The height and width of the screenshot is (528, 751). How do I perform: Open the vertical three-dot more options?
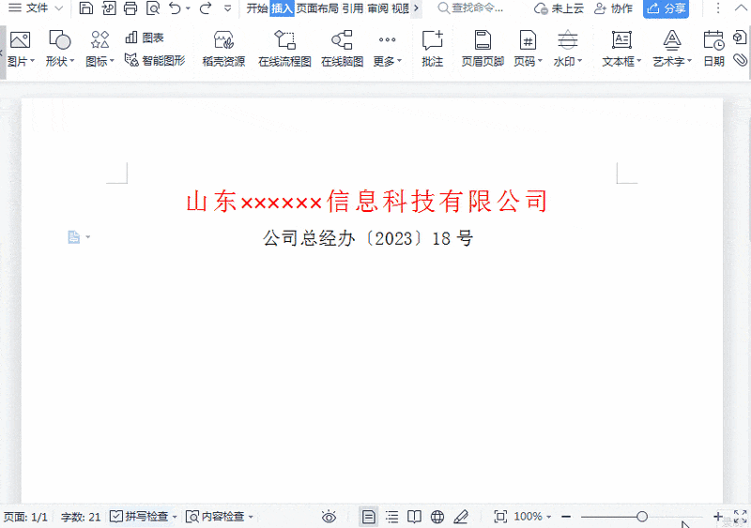coord(717,8)
